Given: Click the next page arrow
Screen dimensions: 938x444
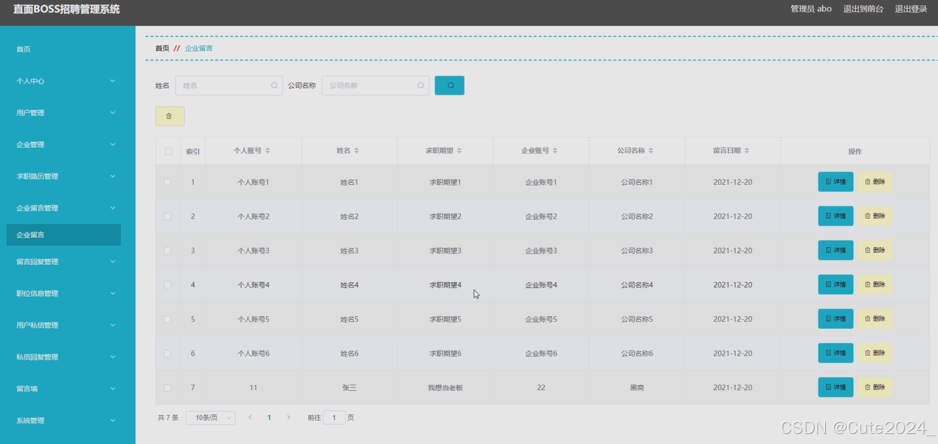Looking at the screenshot, I should (288, 417).
